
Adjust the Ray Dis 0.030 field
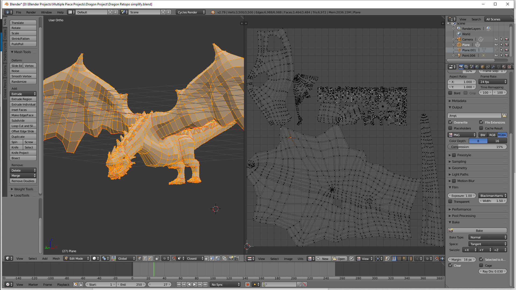coord(493,271)
